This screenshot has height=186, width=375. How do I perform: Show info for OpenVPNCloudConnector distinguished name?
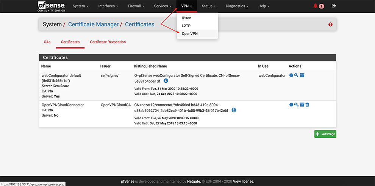pos(234,110)
